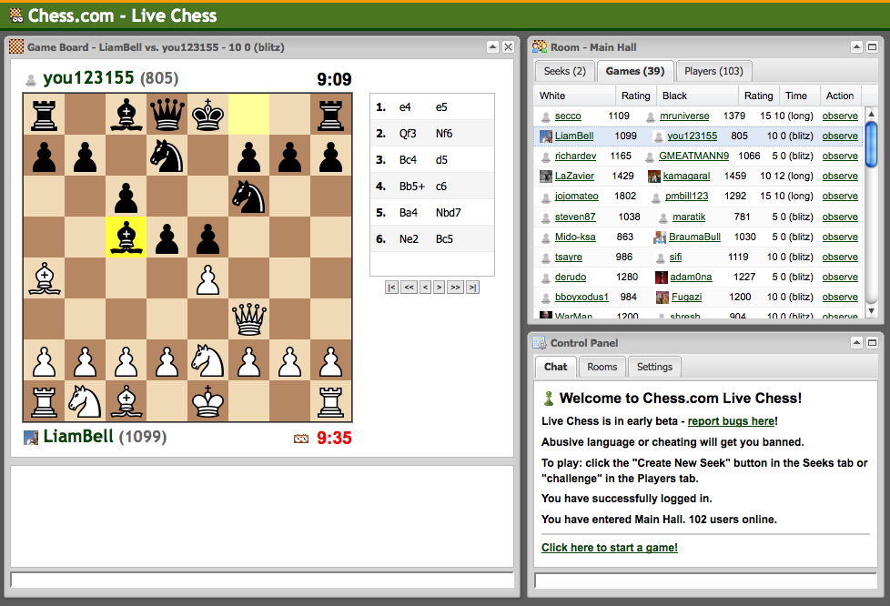
Task: Click the white bishop on c1
Action: pyautogui.click(x=126, y=400)
